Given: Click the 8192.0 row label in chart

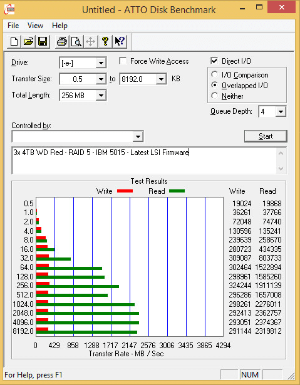Looking at the screenshot, I should tap(23, 331).
